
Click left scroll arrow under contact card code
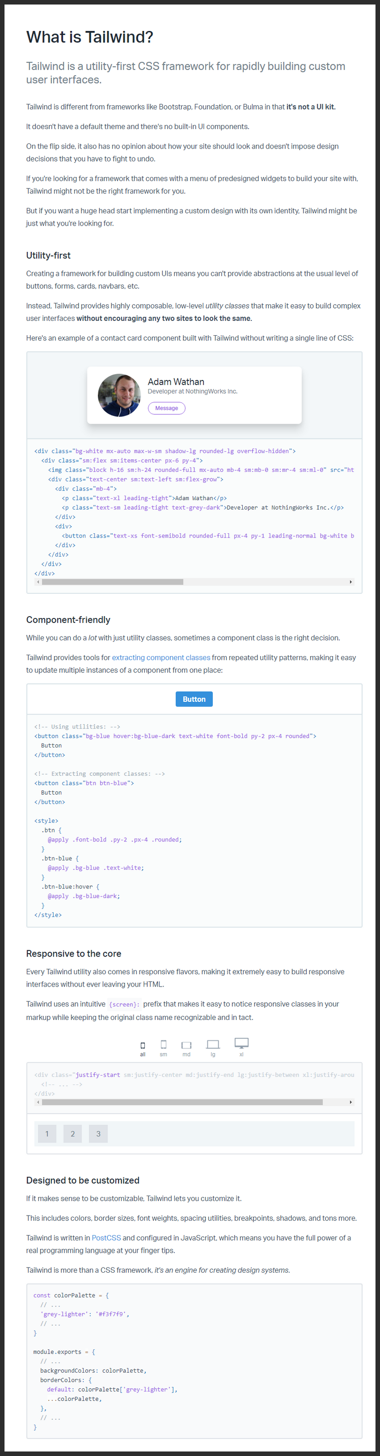coord(38,582)
